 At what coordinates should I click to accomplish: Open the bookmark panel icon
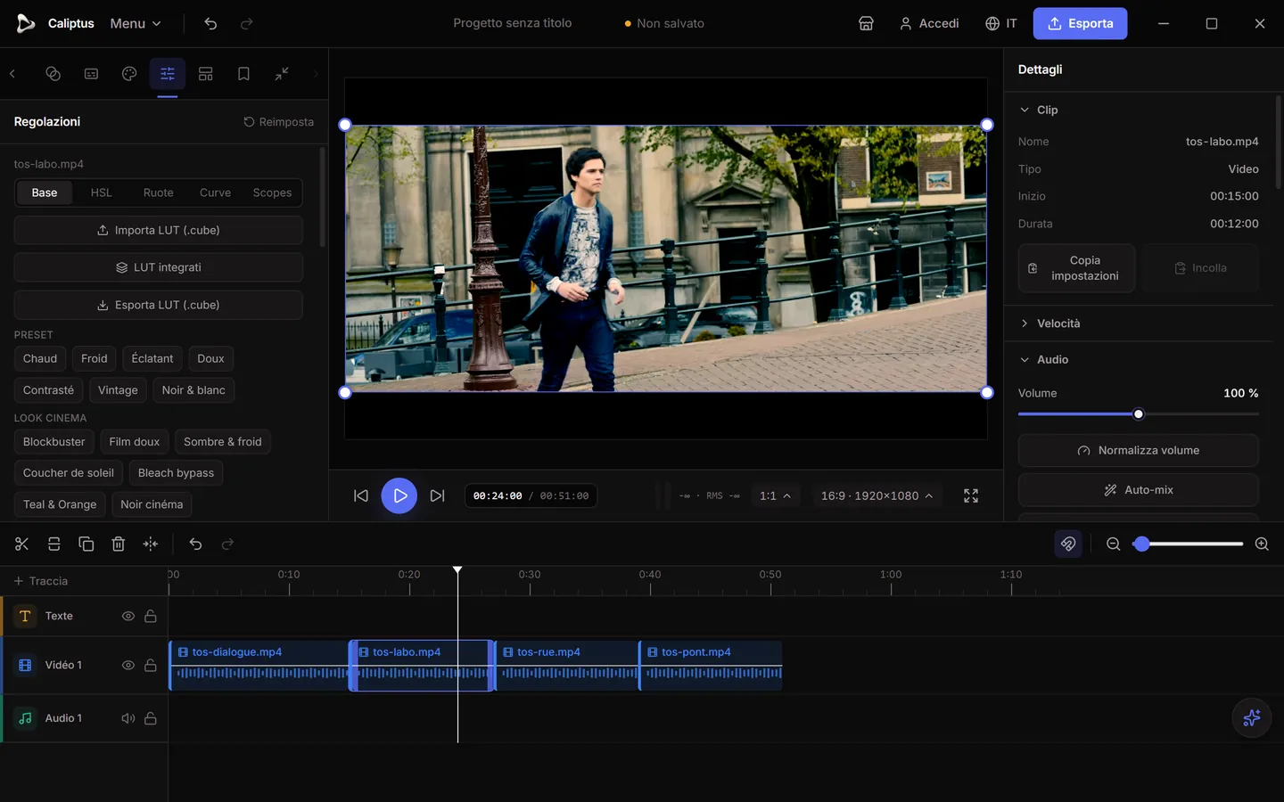243,74
